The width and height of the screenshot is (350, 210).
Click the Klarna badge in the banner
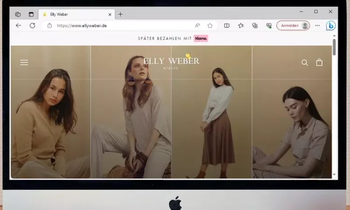coord(201,38)
